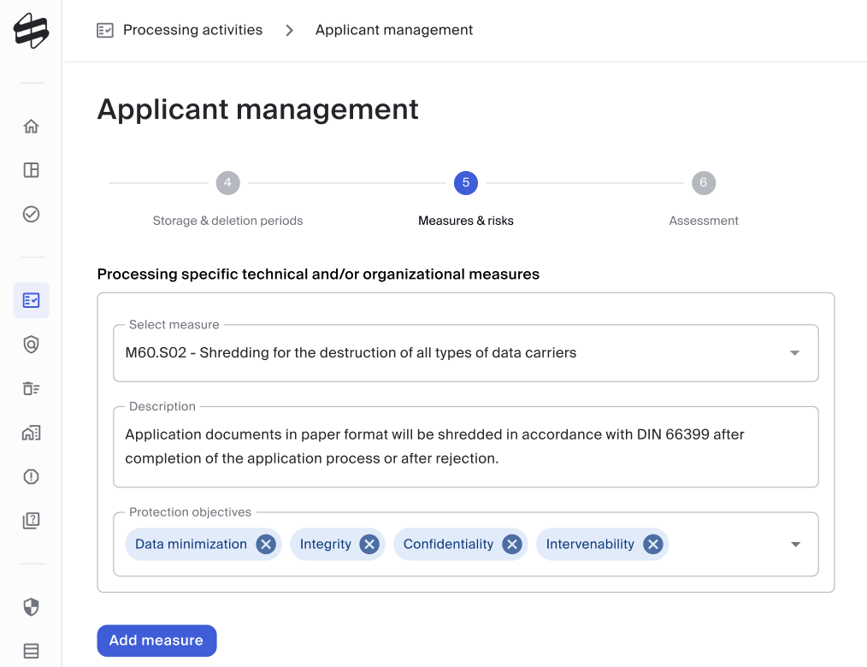Open the M60.S02 Shredding measure combo box
This screenshot has width=867, height=667.
click(466, 353)
